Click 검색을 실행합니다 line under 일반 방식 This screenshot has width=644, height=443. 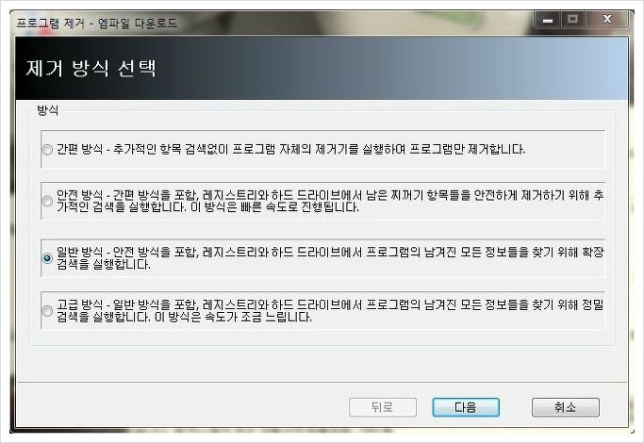104,264
